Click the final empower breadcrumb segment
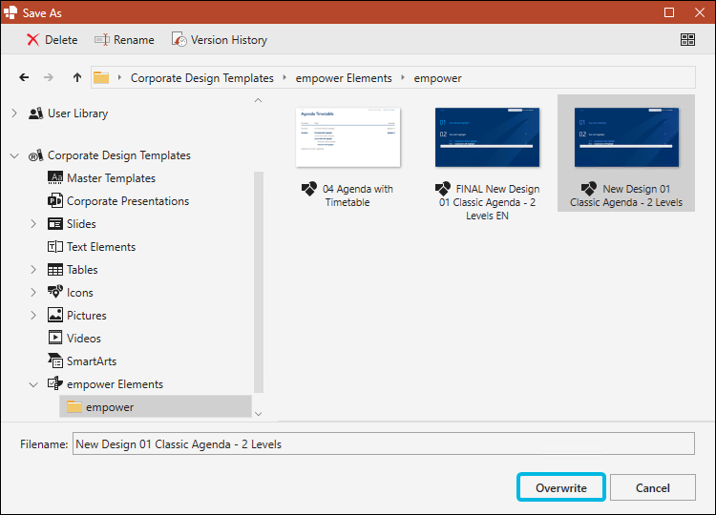Viewport: 716px width, 515px height. (437, 78)
